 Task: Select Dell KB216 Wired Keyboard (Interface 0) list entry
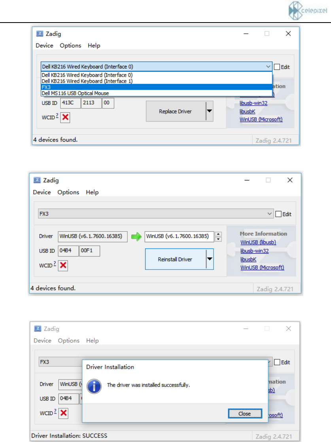pos(156,75)
